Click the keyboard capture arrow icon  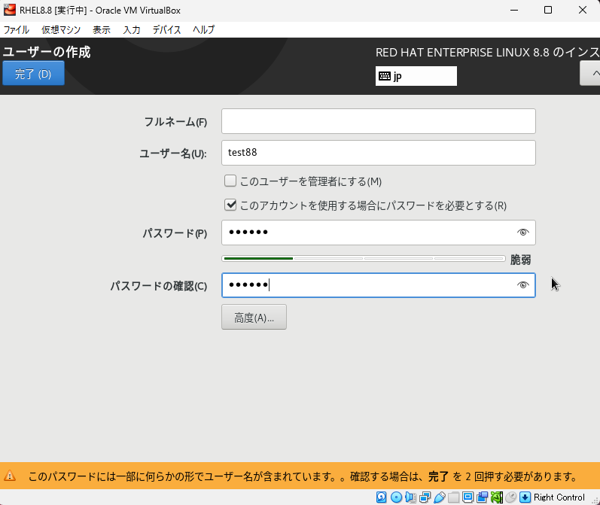point(525,497)
